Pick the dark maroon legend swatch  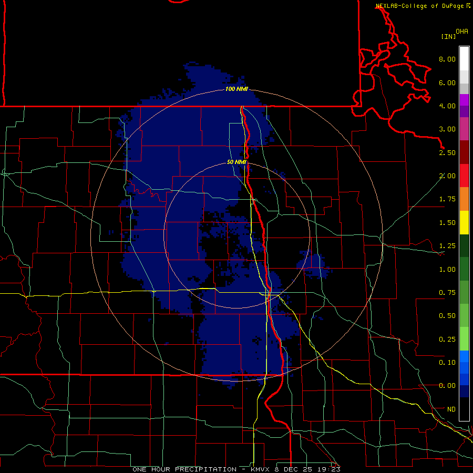pos(464,152)
